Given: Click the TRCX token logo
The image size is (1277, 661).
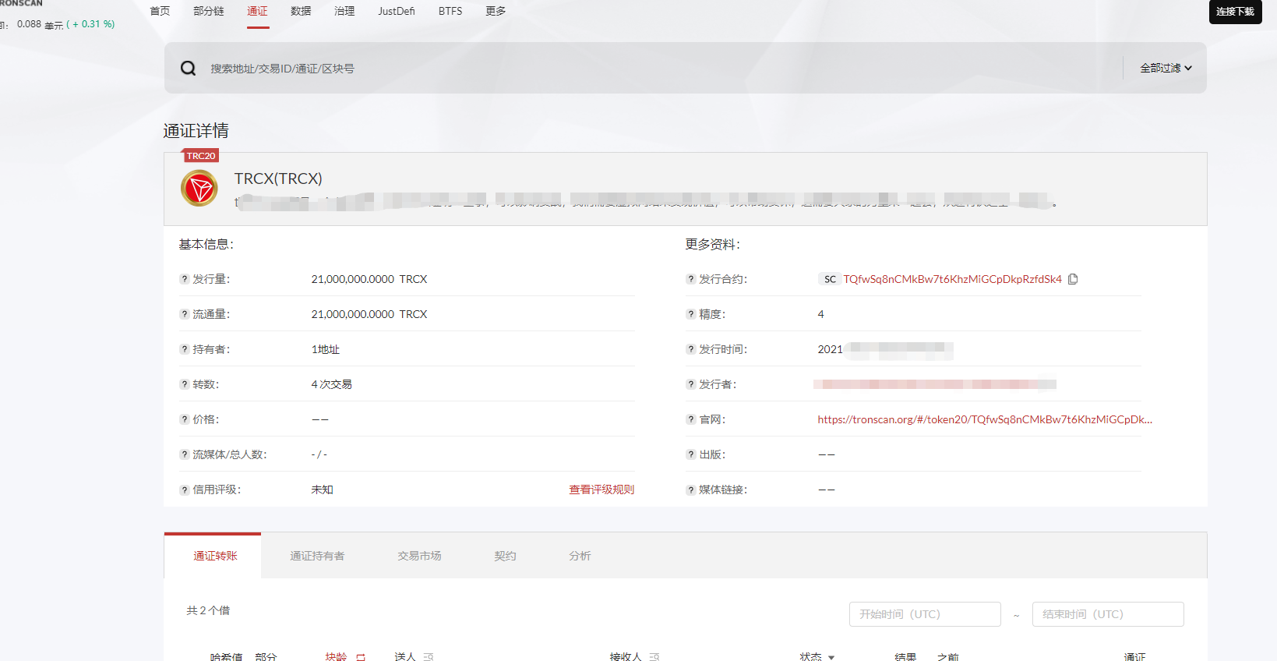Looking at the screenshot, I should tap(199, 188).
